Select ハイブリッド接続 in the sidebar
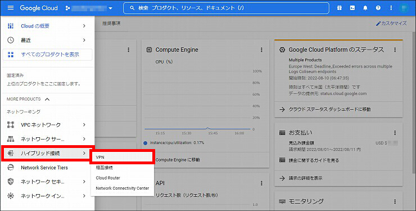The height and width of the screenshot is (211, 416). [x=47, y=153]
